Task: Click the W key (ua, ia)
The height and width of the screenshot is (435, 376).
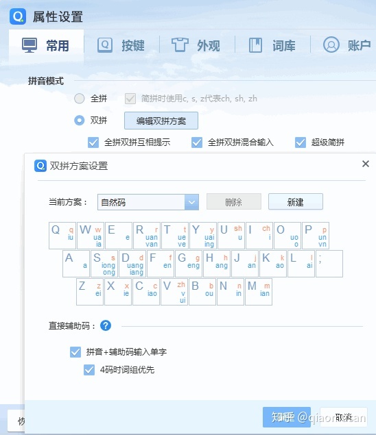Action: (91, 236)
